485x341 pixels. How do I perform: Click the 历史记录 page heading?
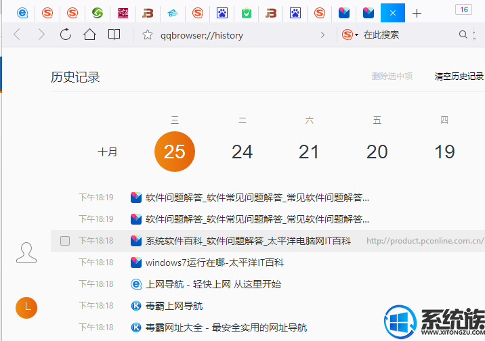(75, 77)
